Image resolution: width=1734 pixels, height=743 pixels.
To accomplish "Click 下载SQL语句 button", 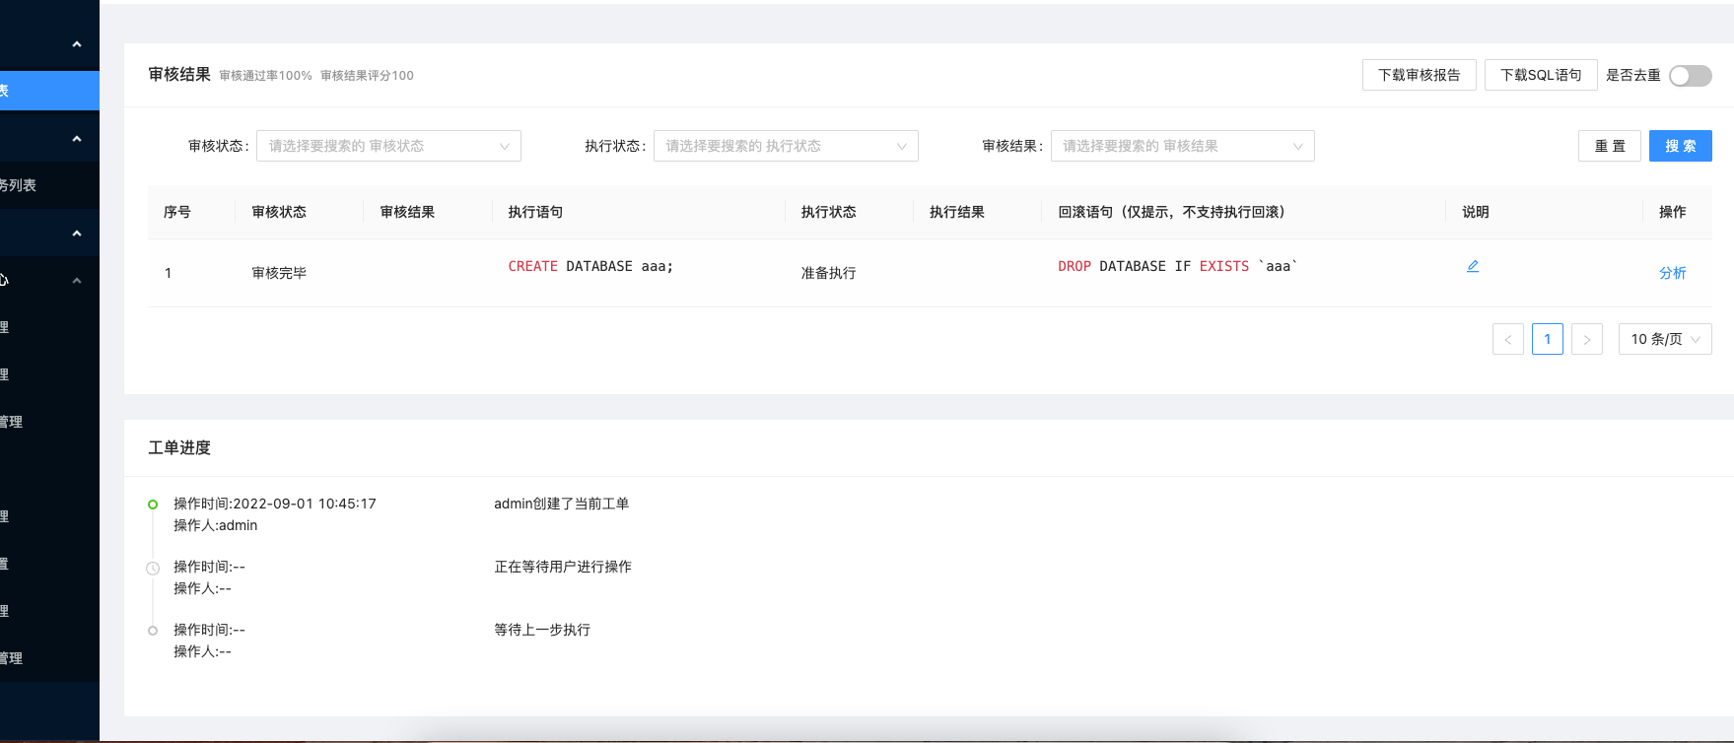I will tap(1541, 75).
